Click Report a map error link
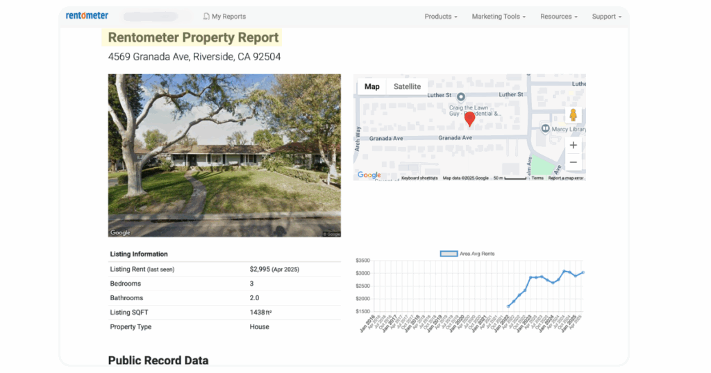Image resolution: width=711 pixels, height=373 pixels. [566, 178]
